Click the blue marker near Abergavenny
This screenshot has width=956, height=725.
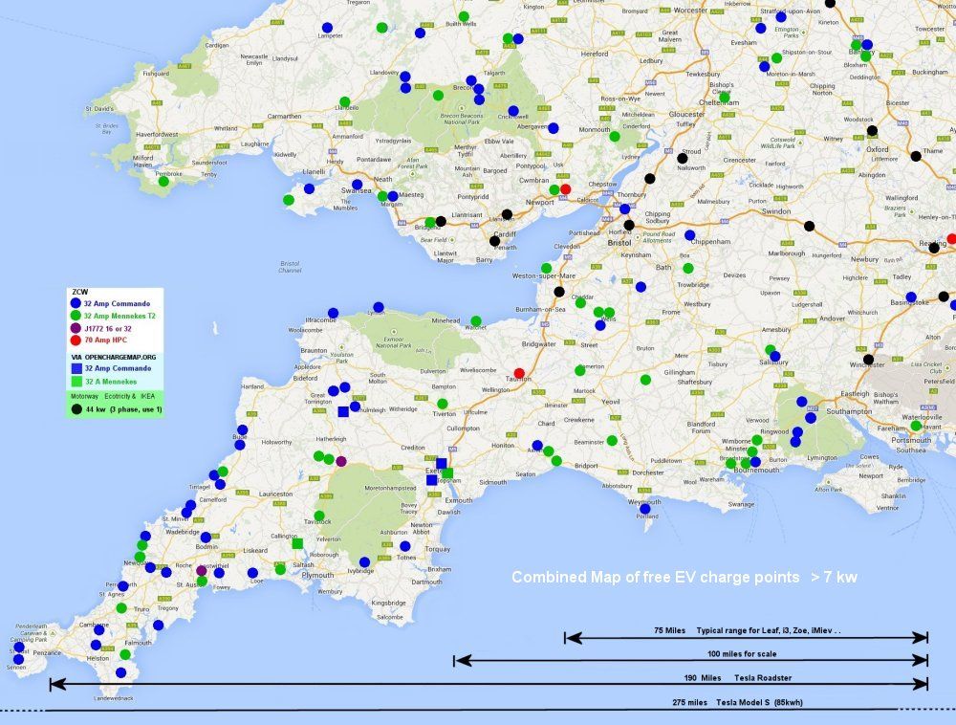[x=553, y=128]
